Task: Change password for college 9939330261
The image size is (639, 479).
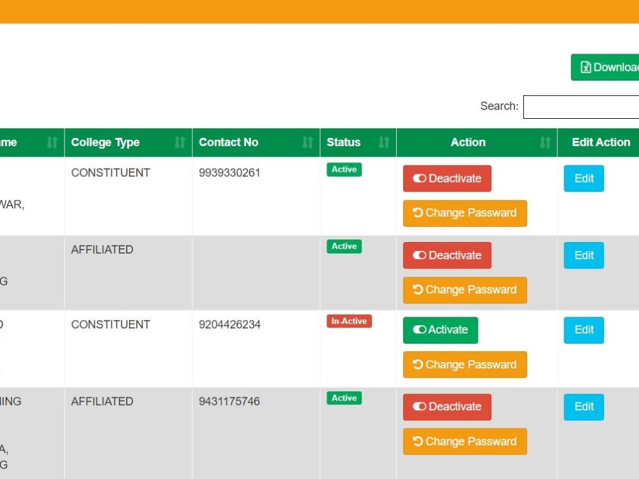Action: coord(465,213)
